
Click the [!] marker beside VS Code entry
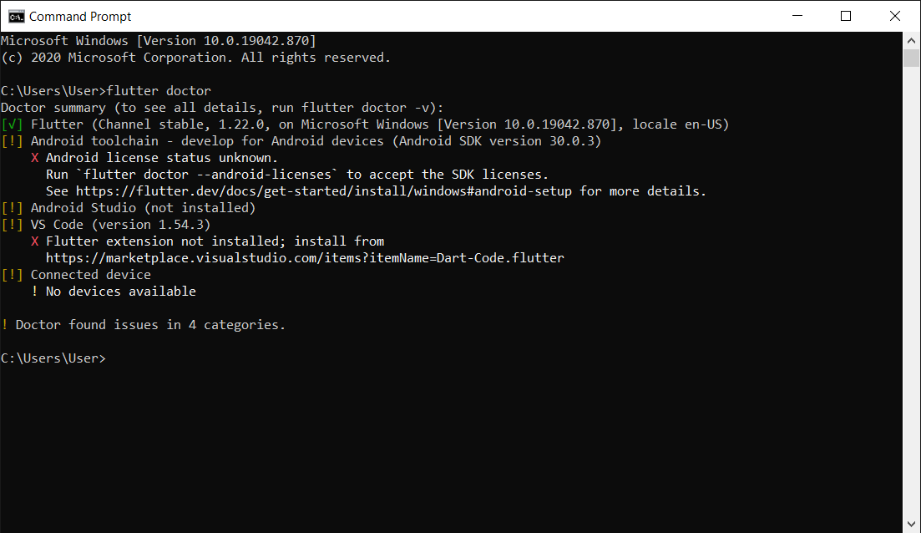pos(11,224)
